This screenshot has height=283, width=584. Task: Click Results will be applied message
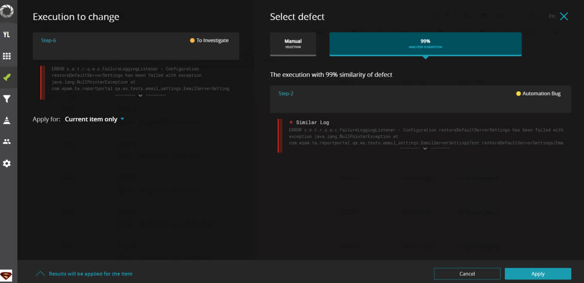(90, 274)
